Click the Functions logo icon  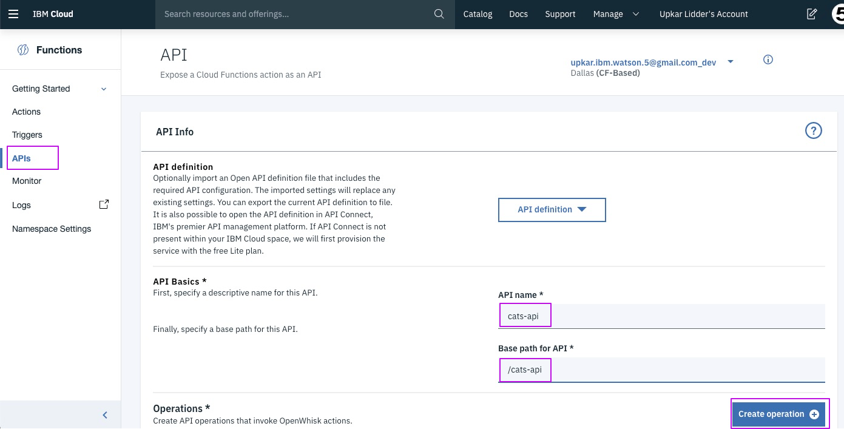23,50
